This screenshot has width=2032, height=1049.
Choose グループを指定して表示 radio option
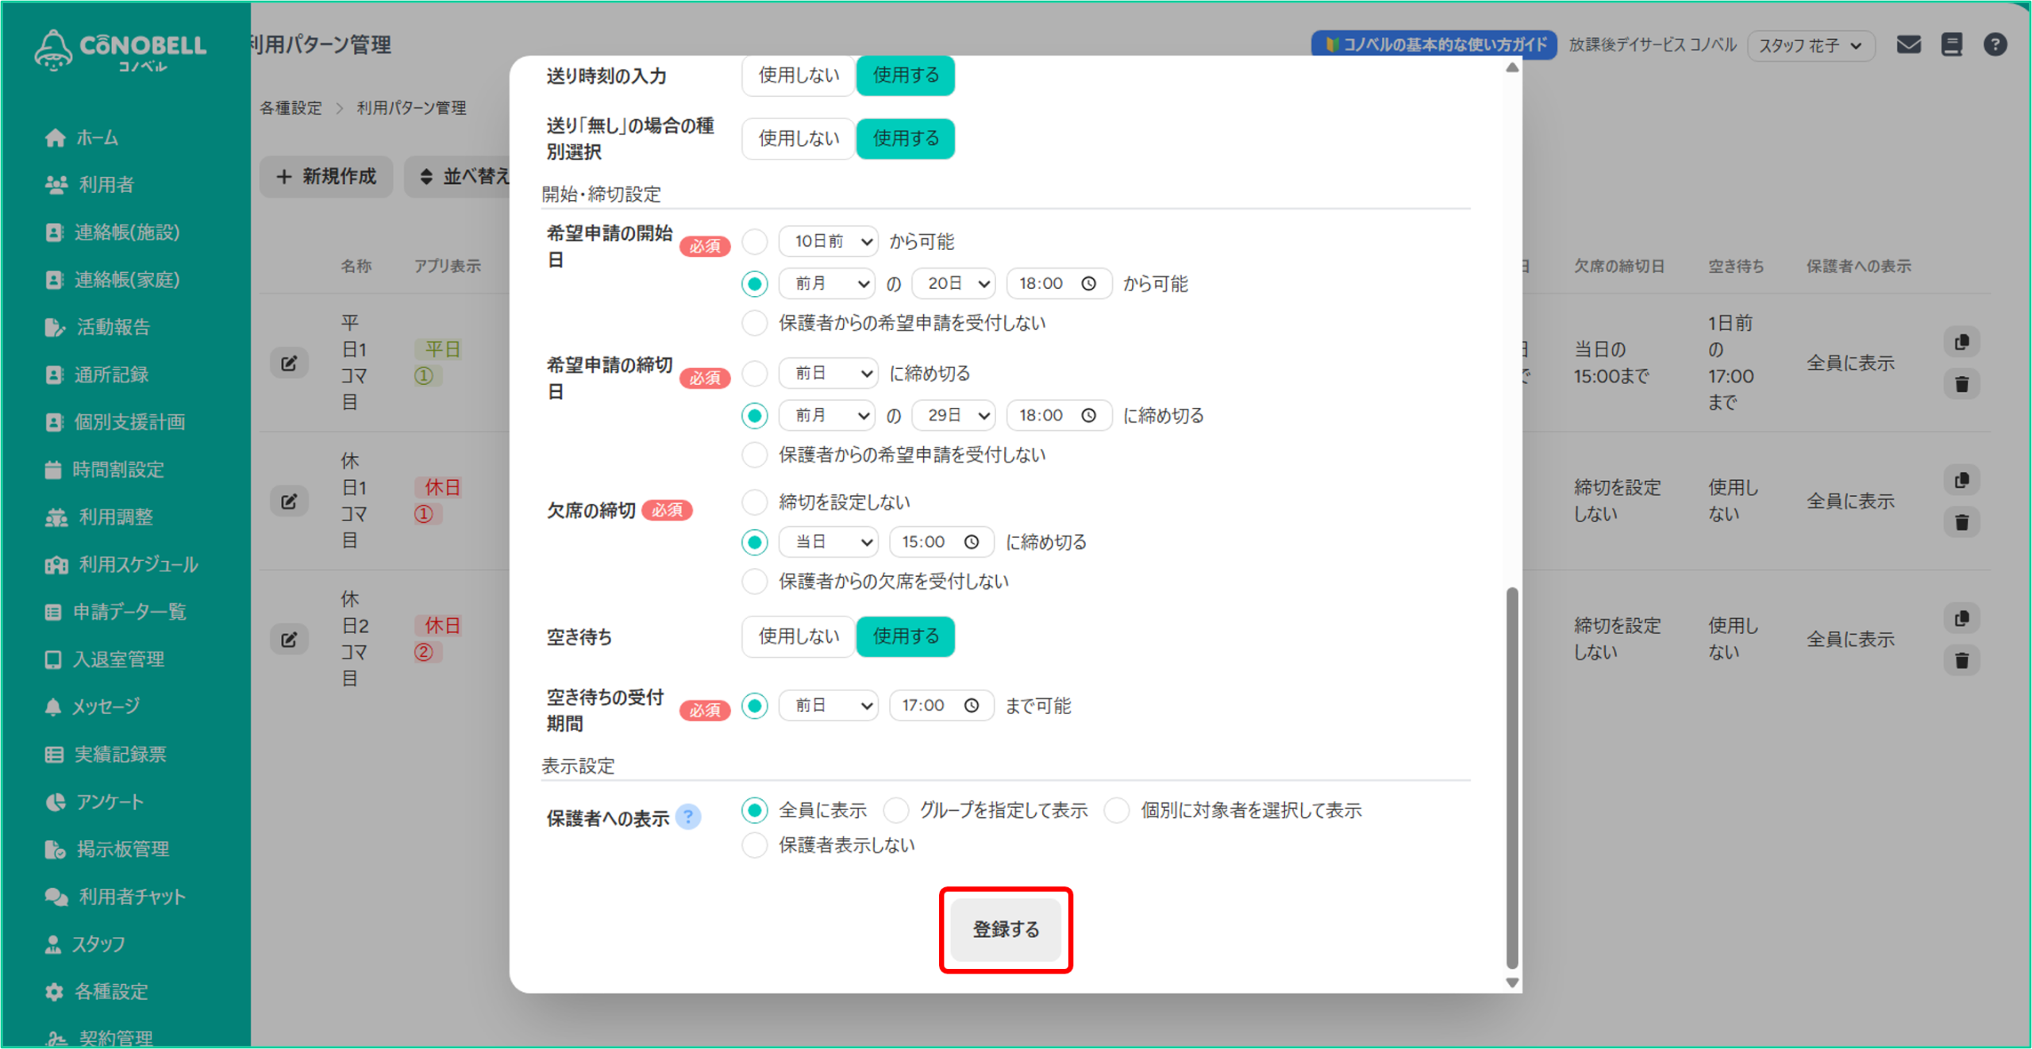tap(896, 810)
